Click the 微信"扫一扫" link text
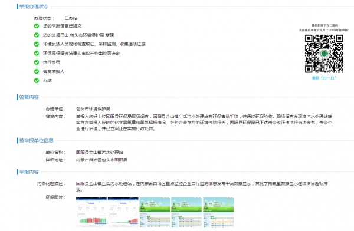This screenshot has height=231, width=354. [324, 78]
